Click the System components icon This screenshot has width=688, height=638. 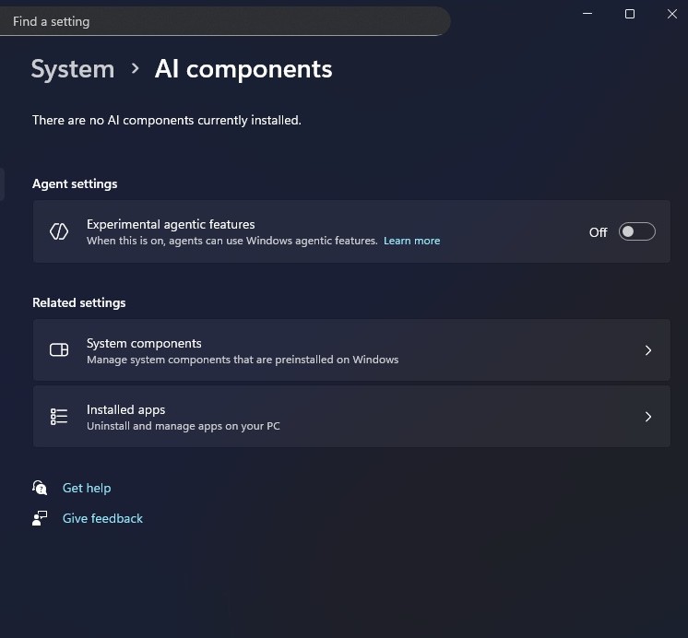59,349
